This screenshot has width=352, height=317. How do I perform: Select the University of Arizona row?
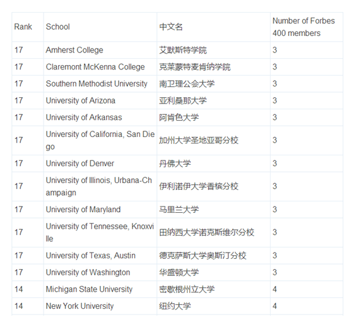pos(177,100)
